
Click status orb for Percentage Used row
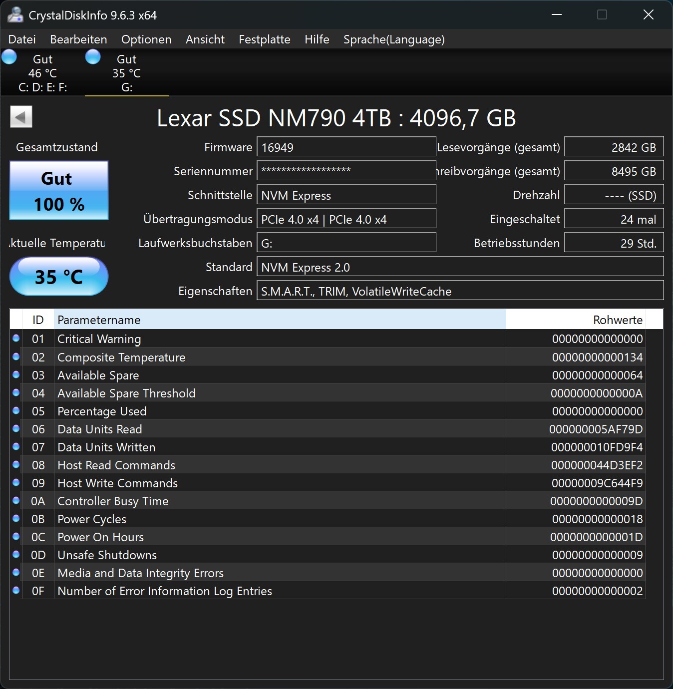tap(16, 410)
